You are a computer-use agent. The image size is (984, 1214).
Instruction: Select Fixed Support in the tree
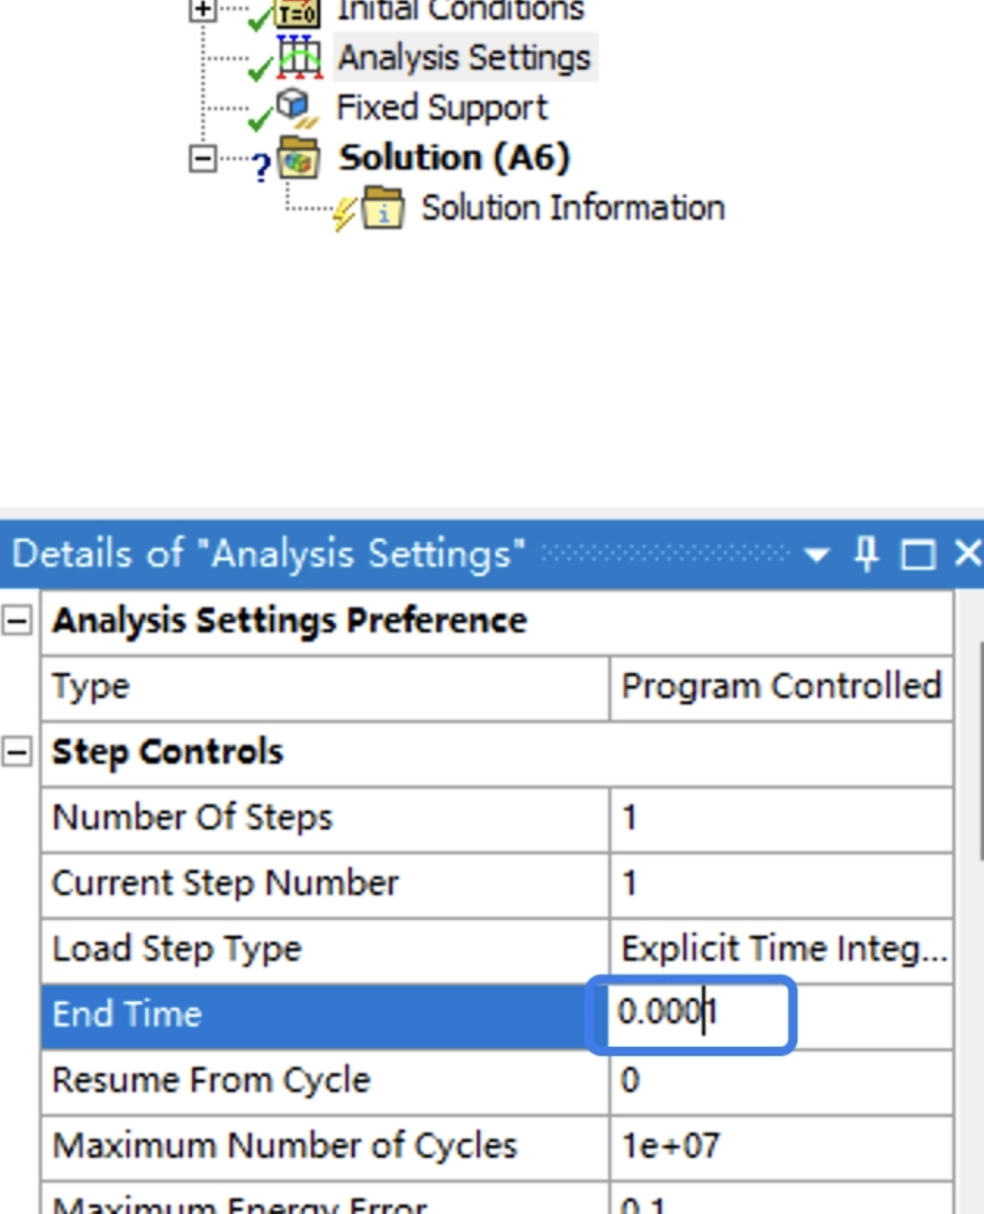coord(442,108)
